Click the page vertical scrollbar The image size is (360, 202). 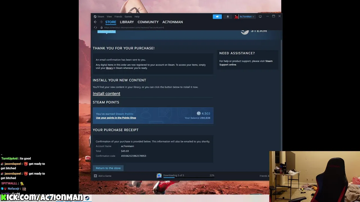click(282, 95)
